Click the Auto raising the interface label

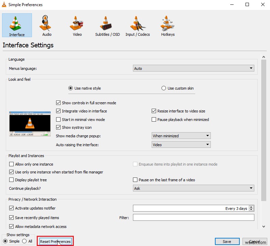[x=77, y=145]
